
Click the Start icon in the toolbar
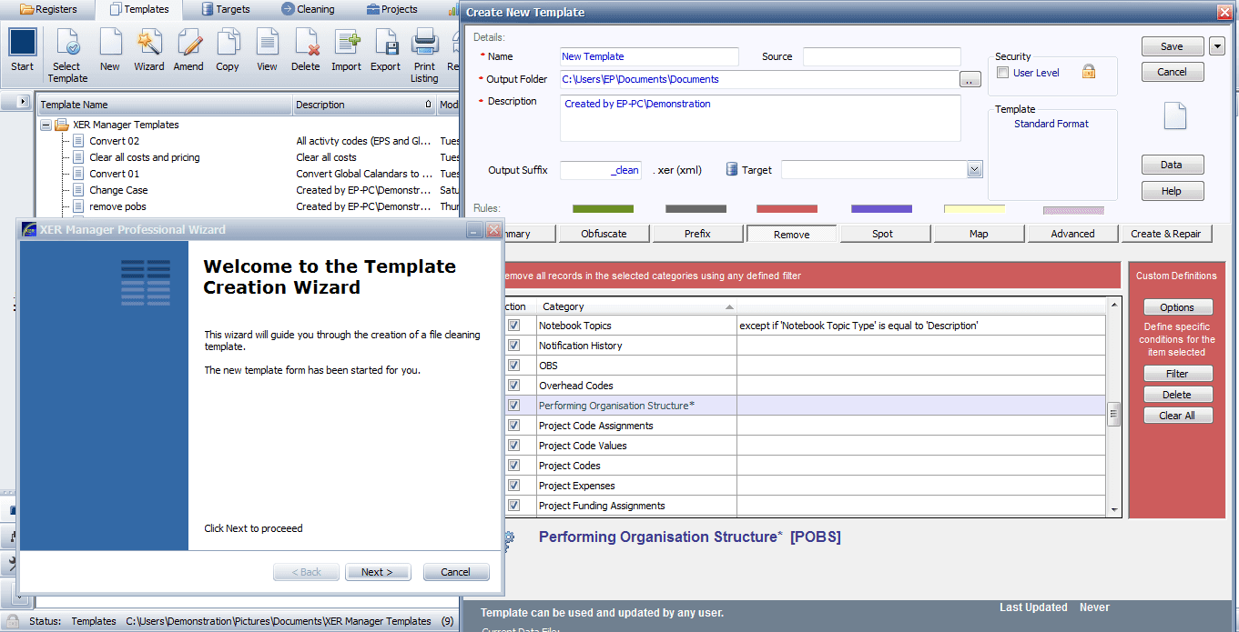(x=22, y=43)
